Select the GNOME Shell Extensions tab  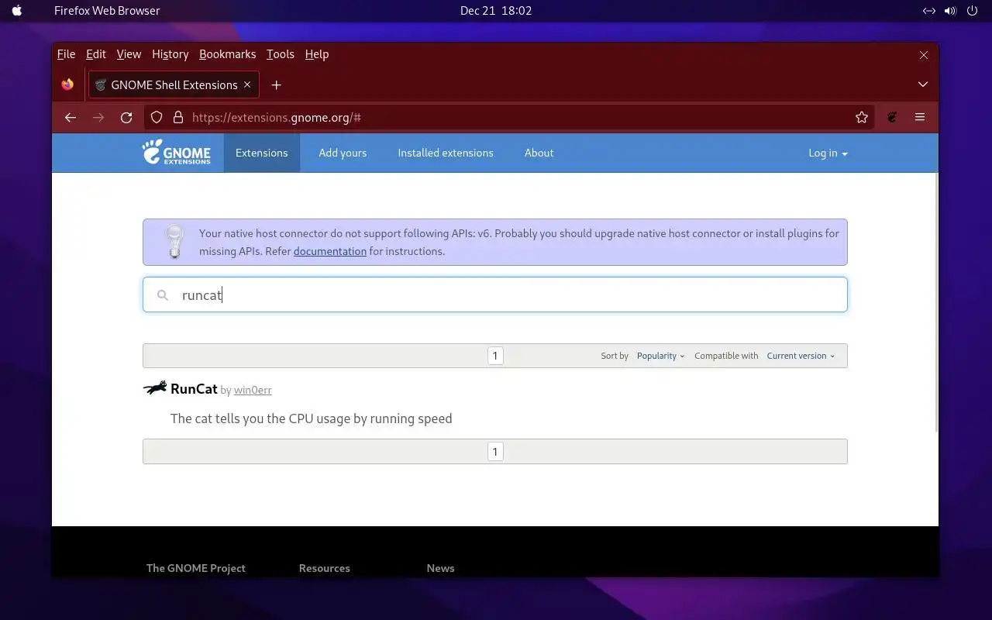coord(174,84)
